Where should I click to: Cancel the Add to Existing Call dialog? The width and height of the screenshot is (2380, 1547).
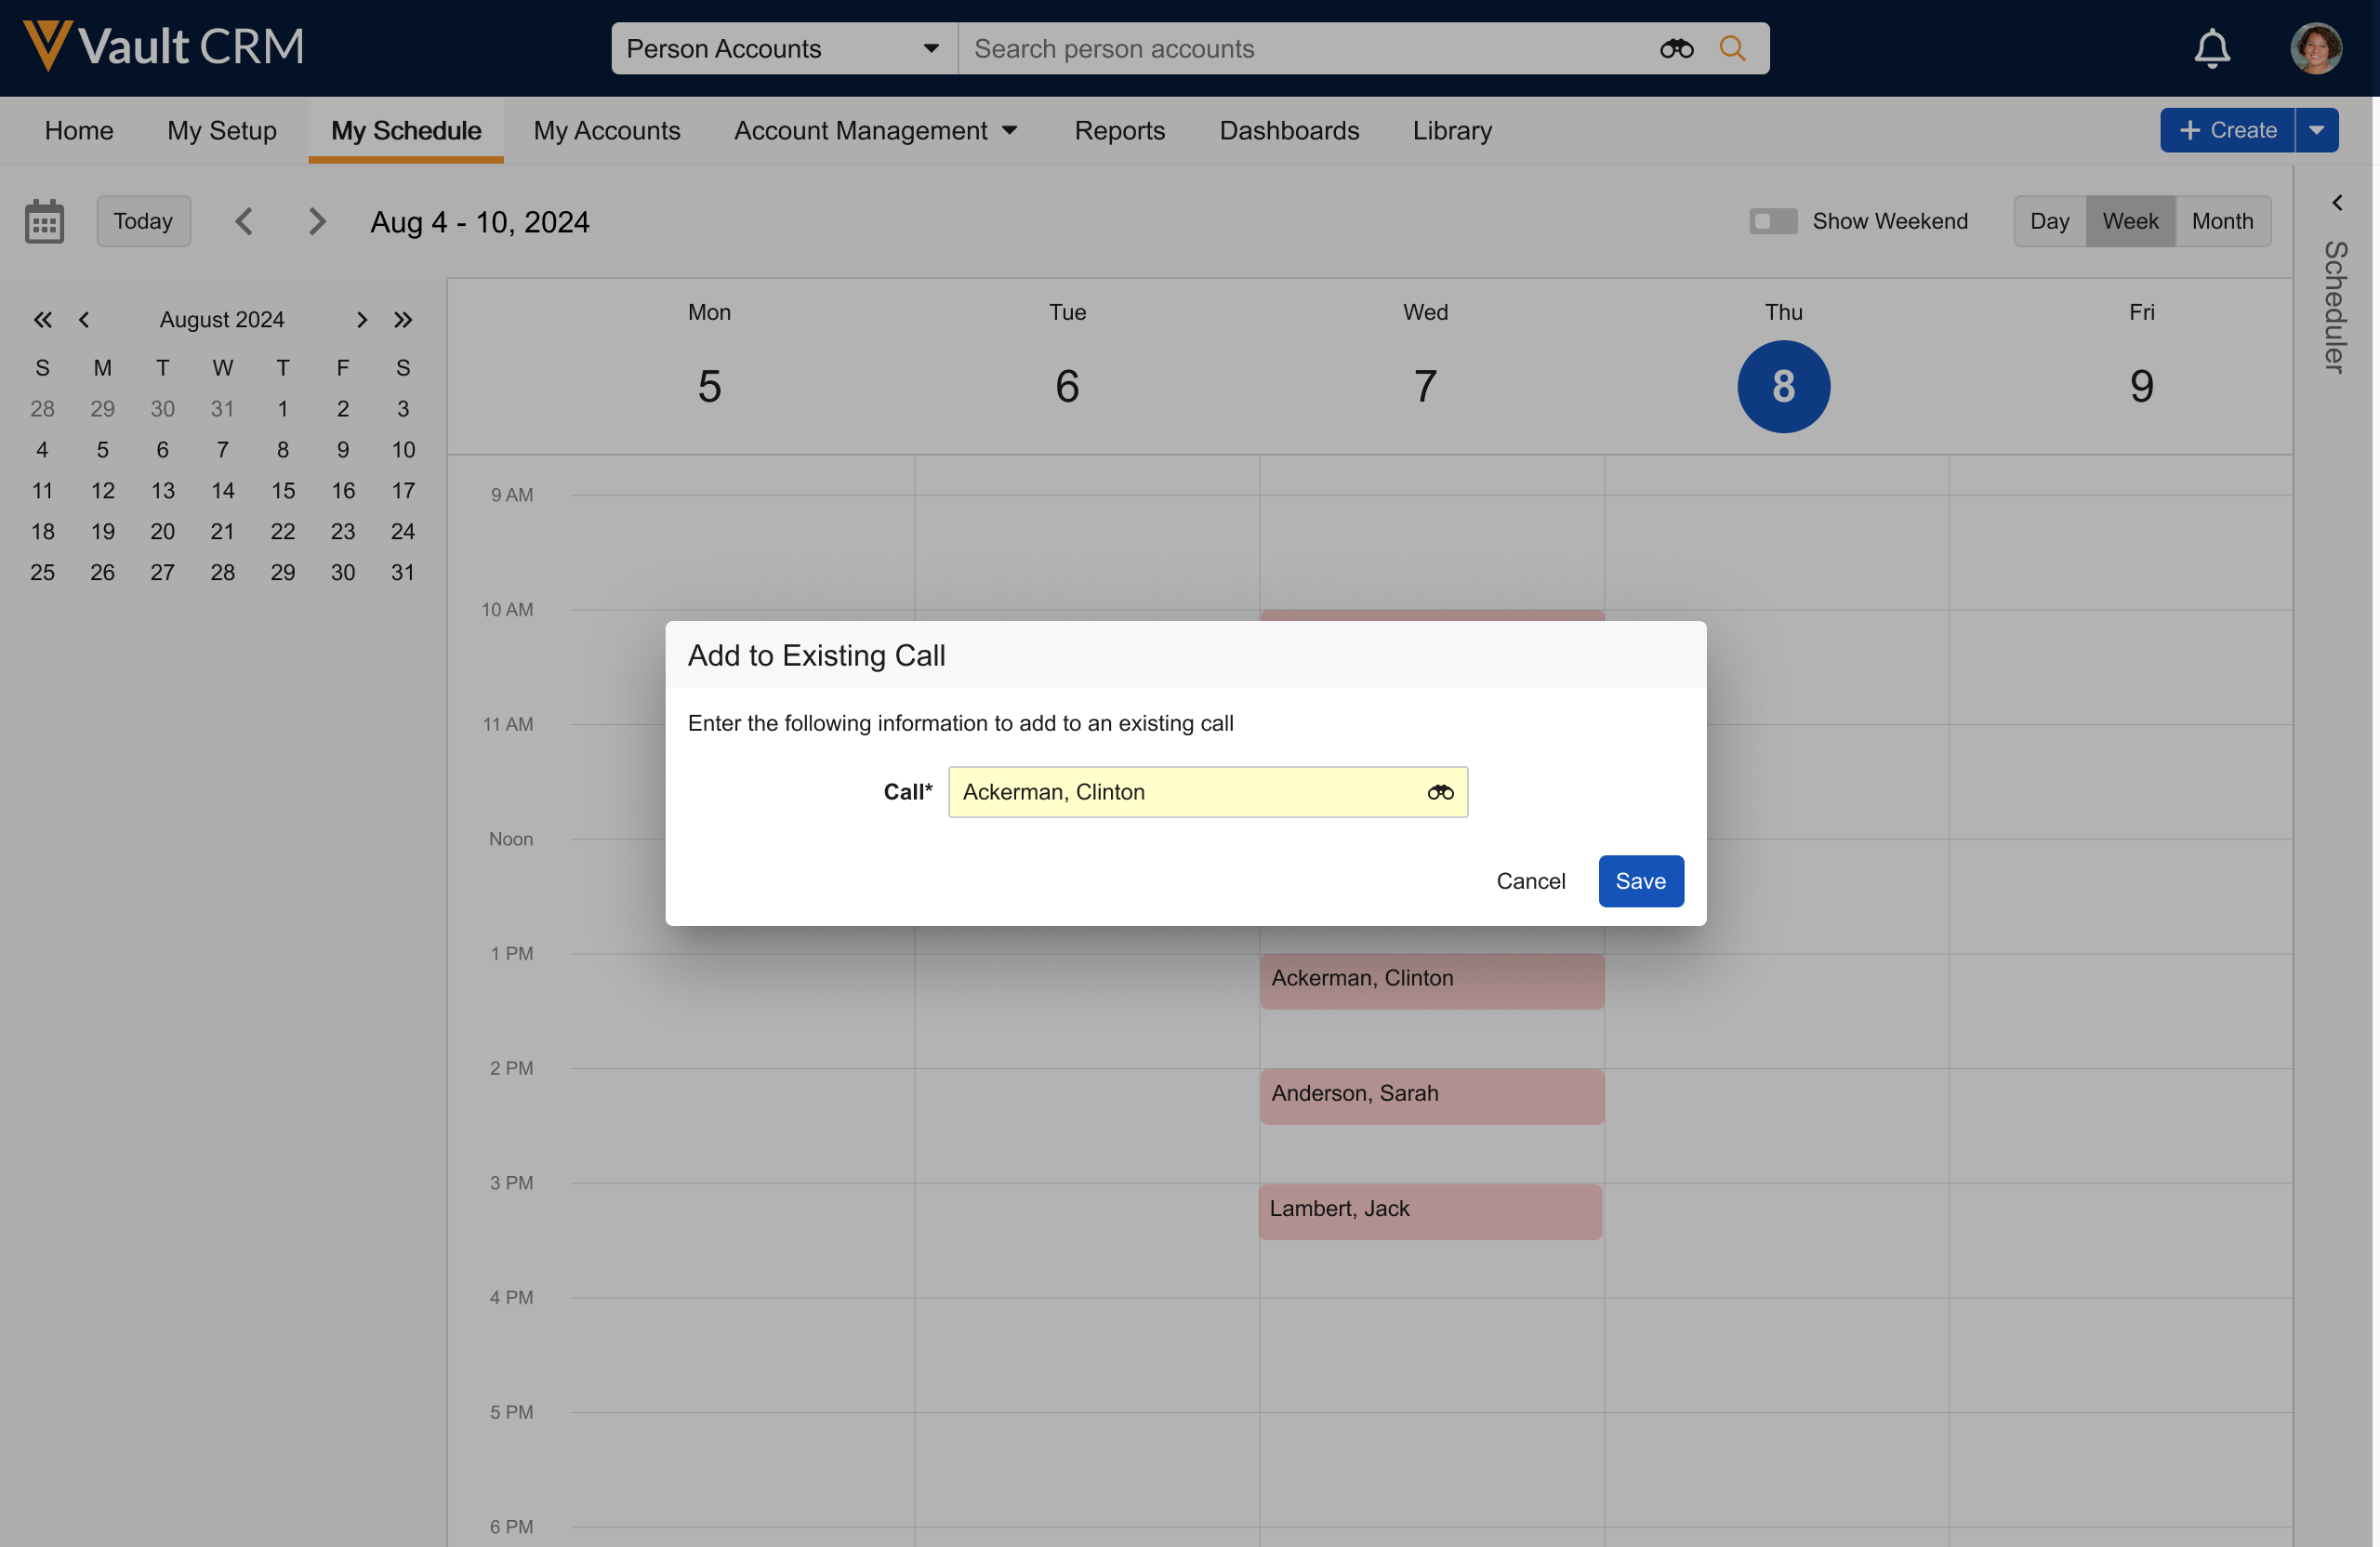(1530, 881)
